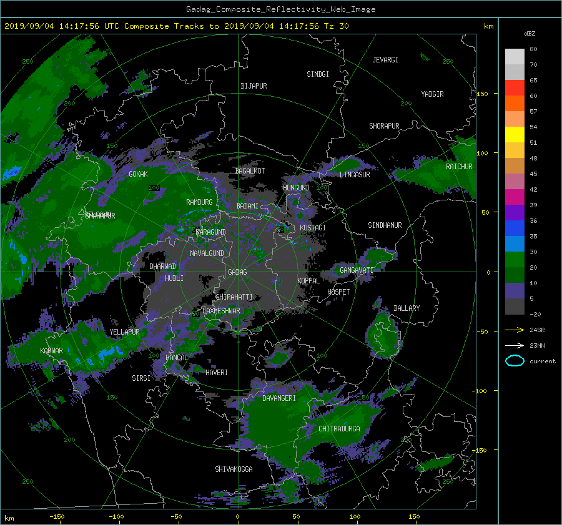Pick the dark gray -20 to 5 dBZ swatch
Image resolution: width=562 pixels, height=525 pixels.
[515, 307]
